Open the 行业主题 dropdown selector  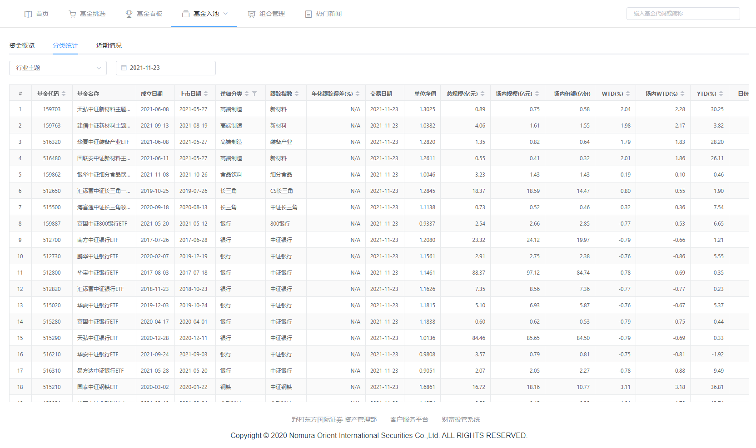(x=58, y=68)
